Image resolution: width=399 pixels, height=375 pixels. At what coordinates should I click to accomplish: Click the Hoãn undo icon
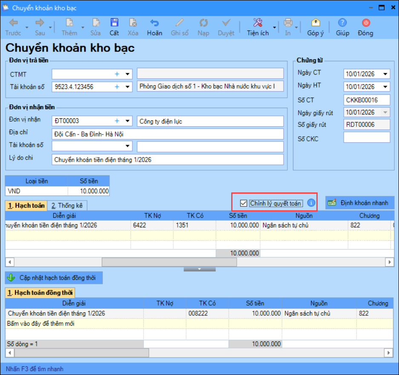pyautogui.click(x=154, y=23)
